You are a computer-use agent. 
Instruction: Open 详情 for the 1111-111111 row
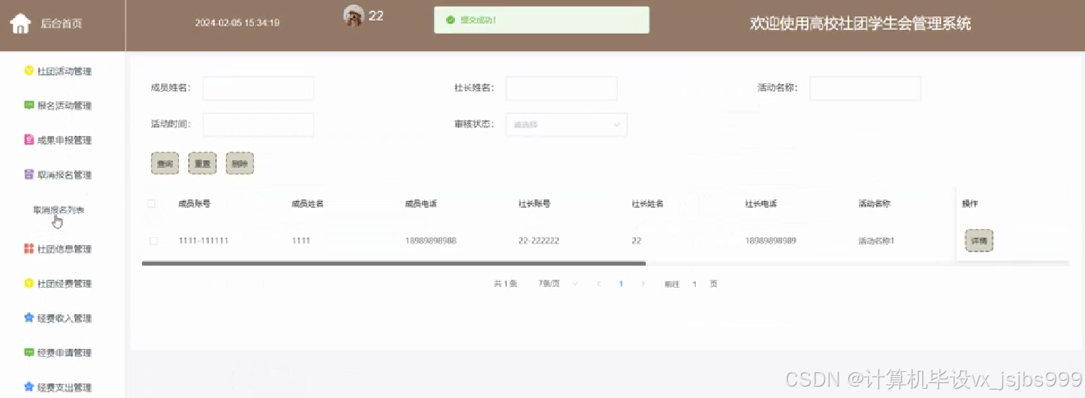(979, 241)
